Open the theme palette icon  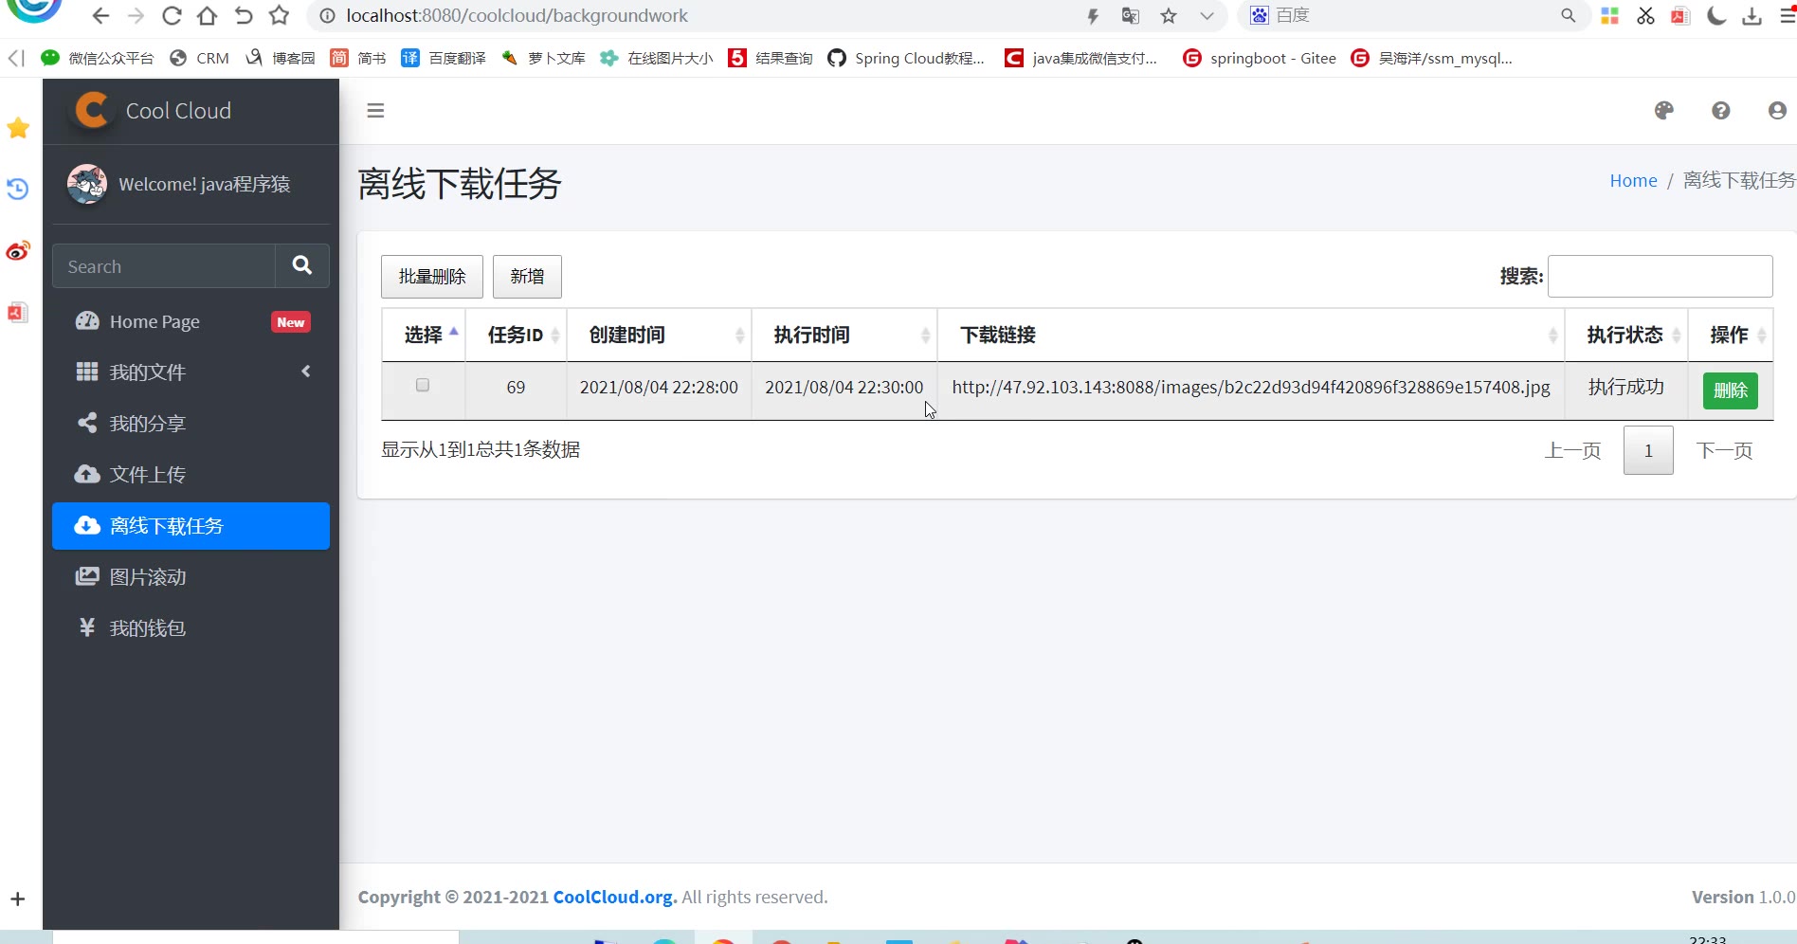pyautogui.click(x=1663, y=111)
